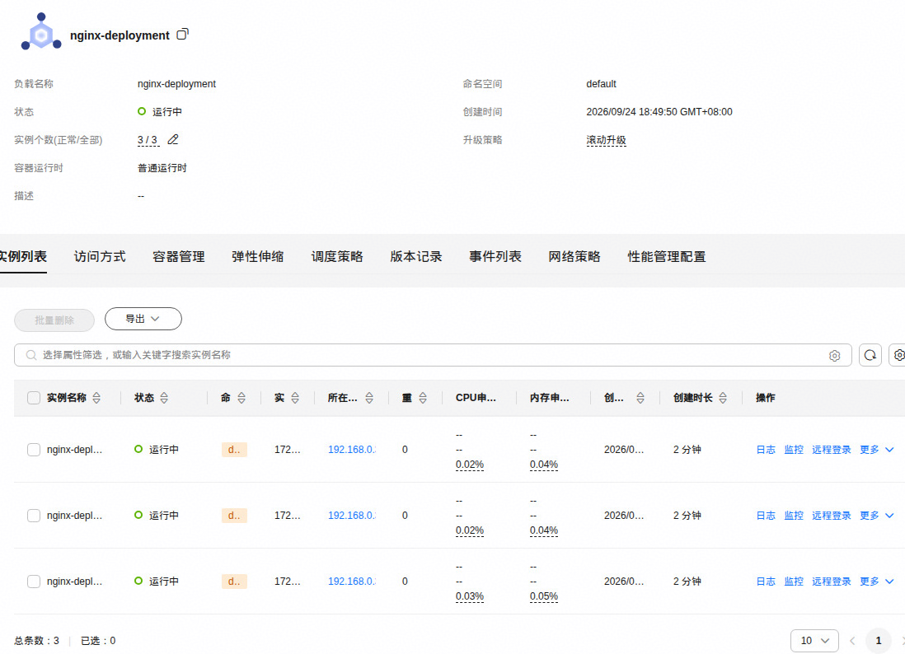The height and width of the screenshot is (654, 905).
Task: Open search field settings gear
Action: click(x=835, y=356)
